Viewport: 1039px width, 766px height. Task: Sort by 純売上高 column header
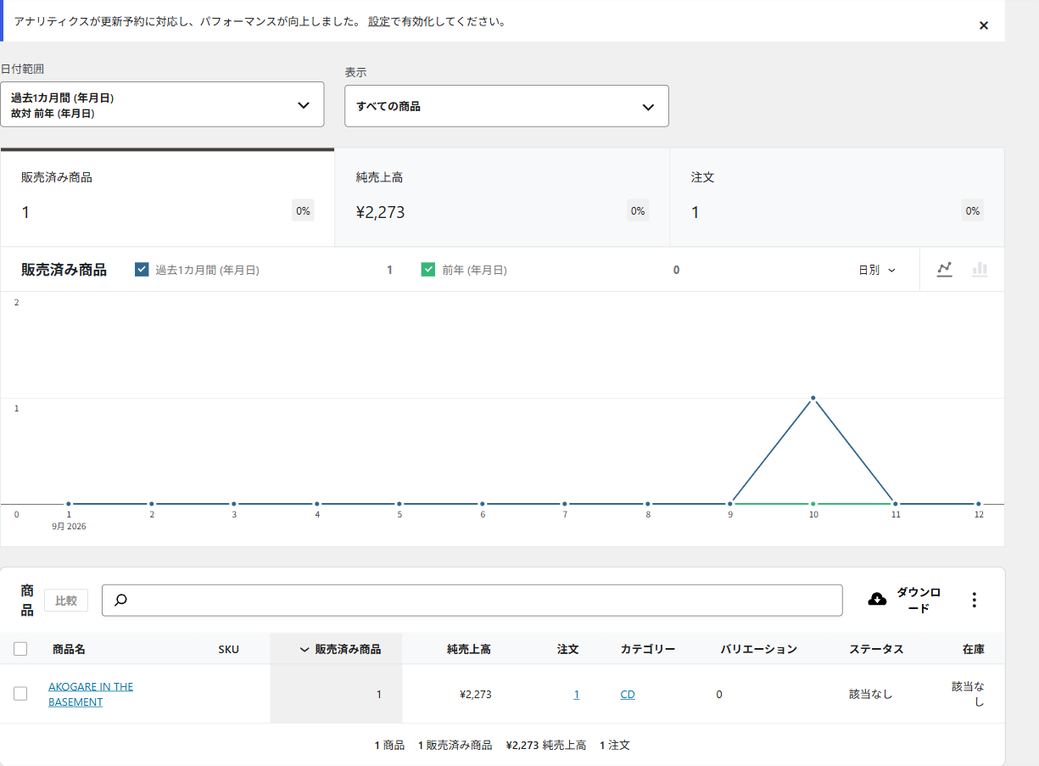tap(469, 649)
